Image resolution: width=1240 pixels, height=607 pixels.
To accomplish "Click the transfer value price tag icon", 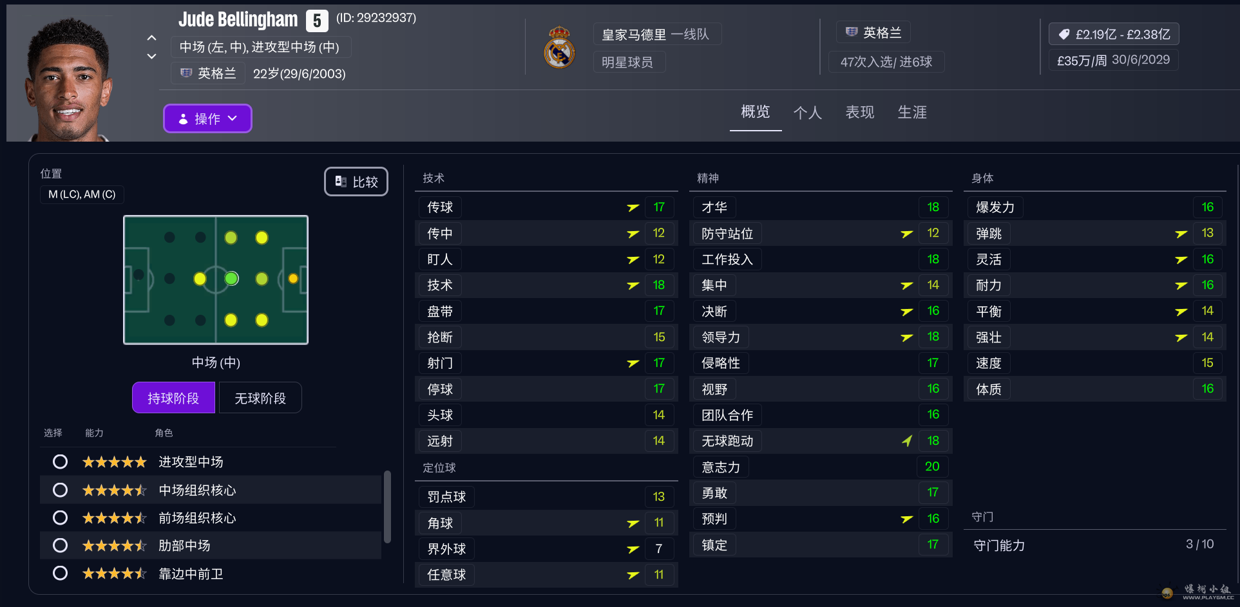I will click(1064, 34).
